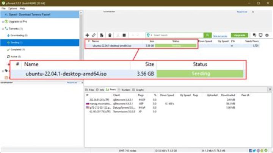Click the DHT nodes status bar entry
Screen dimensions: 273x153
[128, 151]
